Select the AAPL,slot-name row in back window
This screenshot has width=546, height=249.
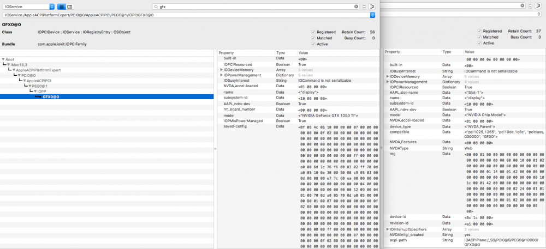tap(465, 93)
